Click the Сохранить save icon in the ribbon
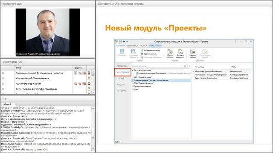 122,51
